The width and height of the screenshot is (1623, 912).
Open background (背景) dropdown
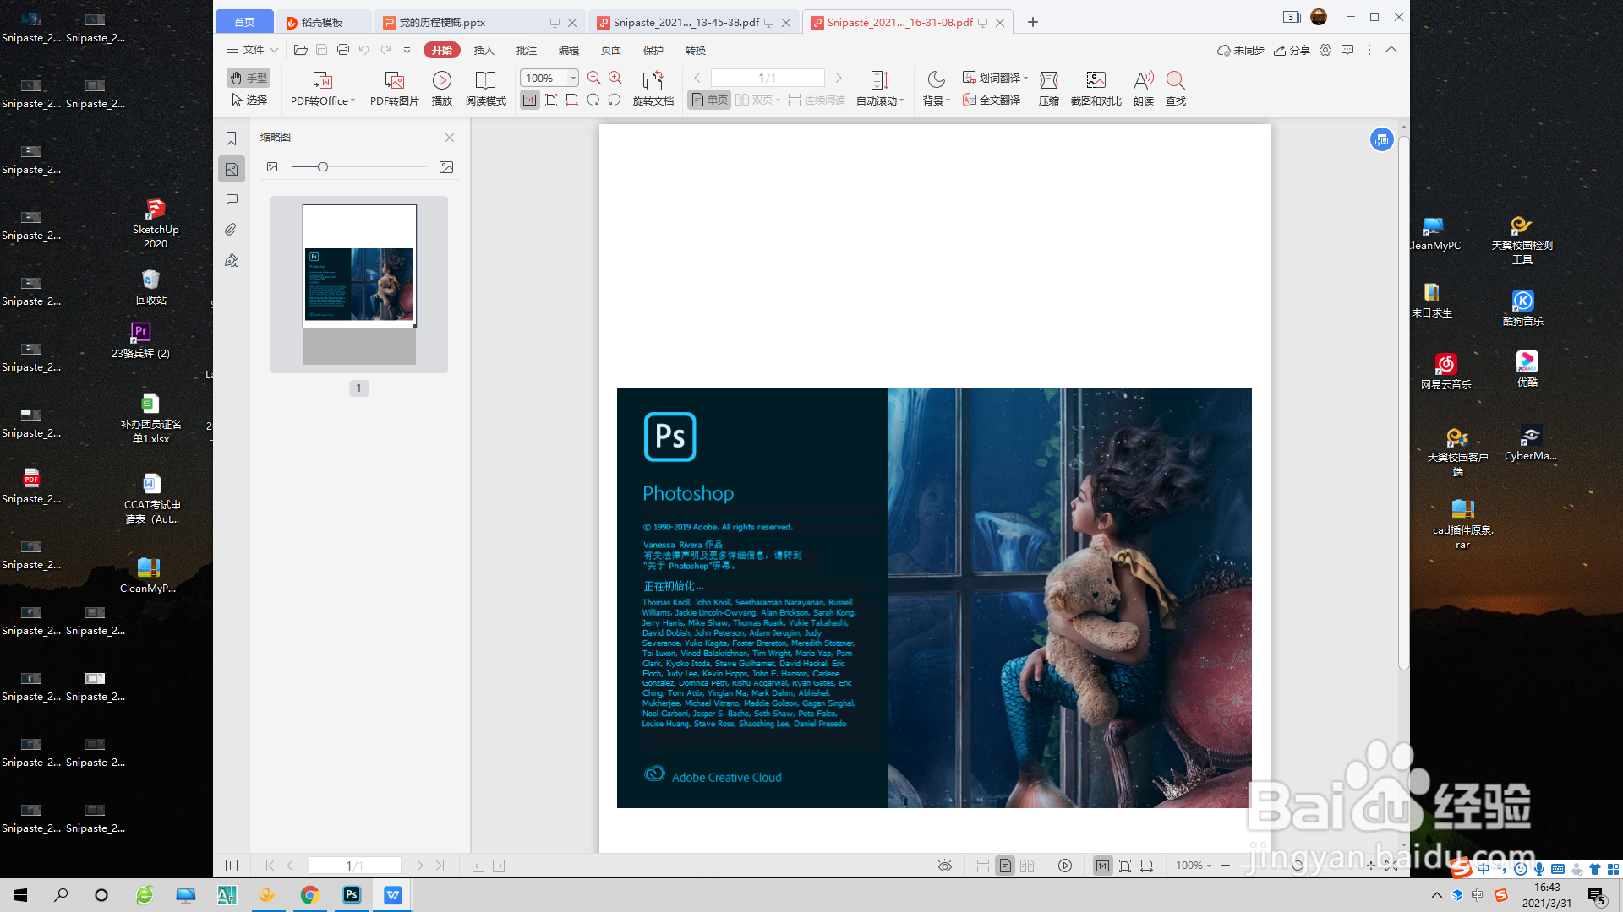[937, 89]
